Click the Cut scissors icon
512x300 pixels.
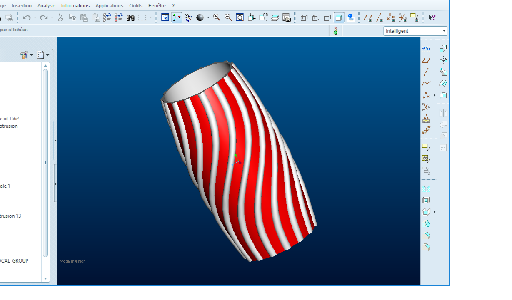pos(60,17)
